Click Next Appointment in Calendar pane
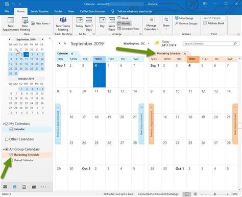This screenshot has width=242, height=197. pyautogui.click(x=141, y=124)
